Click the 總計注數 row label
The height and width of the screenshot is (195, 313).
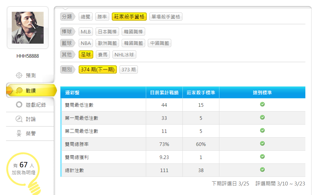75,170
